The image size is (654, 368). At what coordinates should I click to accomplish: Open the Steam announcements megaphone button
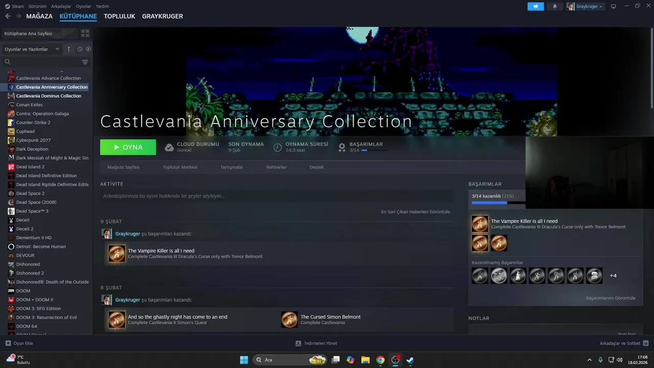pyautogui.click(x=535, y=6)
